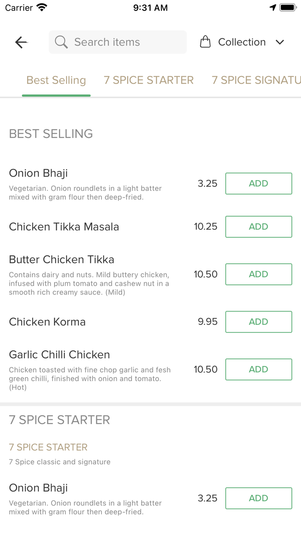Open the Collection order type selector
Viewport: 301px width, 536px height.
pos(242,42)
